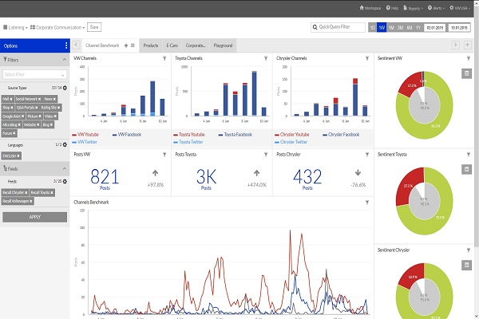Click the gray legend button on Sentiment VW
The width and height of the screenshot is (479, 319).
466,73
